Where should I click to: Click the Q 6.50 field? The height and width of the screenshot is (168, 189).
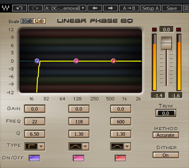click(x=35, y=134)
